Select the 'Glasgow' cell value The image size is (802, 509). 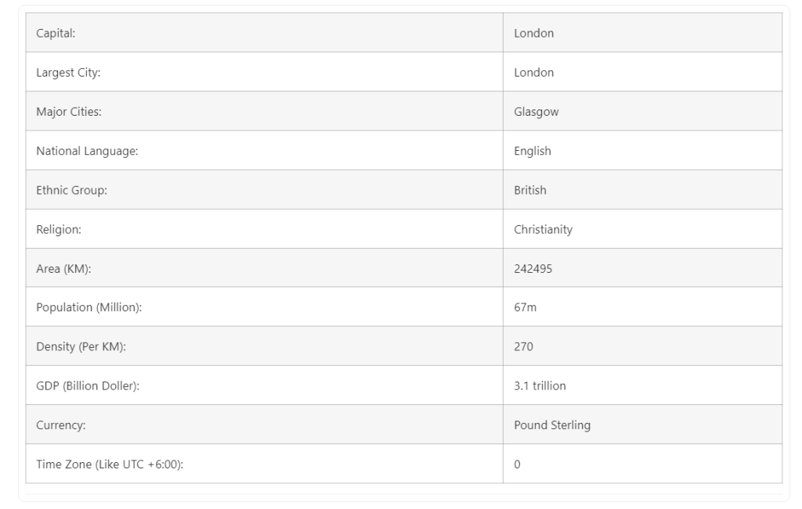[536, 112]
